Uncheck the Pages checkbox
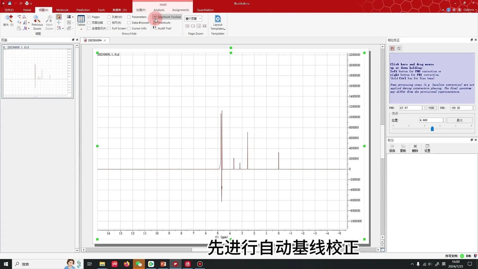This screenshot has width=478, height=269. coord(89,17)
